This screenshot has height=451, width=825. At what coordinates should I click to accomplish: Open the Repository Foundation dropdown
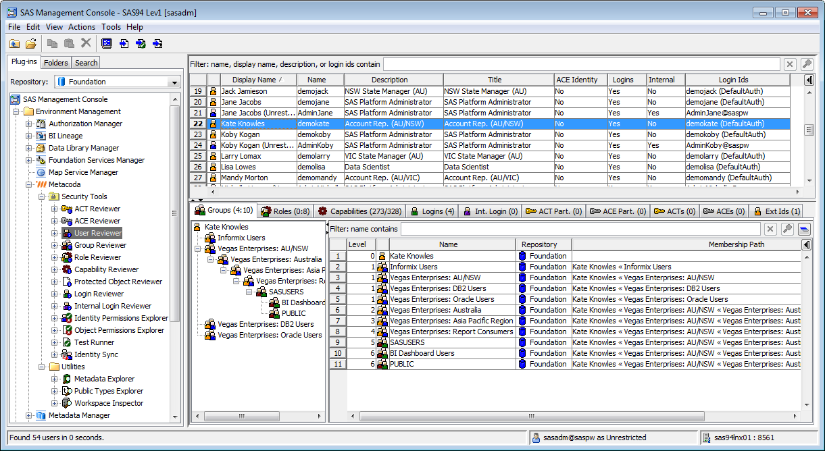[175, 82]
